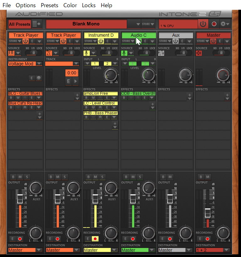The height and width of the screenshot is (257, 241).
Task: Move PHB - Bass Phaser effect up
Action: click(x=100, y=117)
